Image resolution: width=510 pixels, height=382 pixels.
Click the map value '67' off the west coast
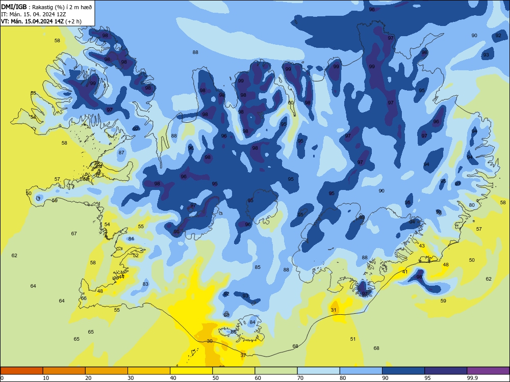tap(74, 234)
